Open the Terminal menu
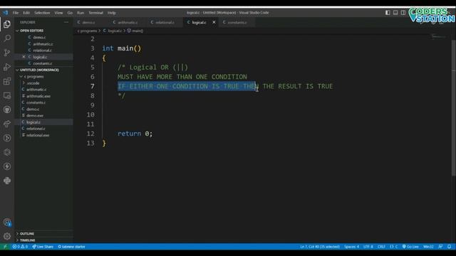Viewport: 456px width, 256px height. coord(96,13)
